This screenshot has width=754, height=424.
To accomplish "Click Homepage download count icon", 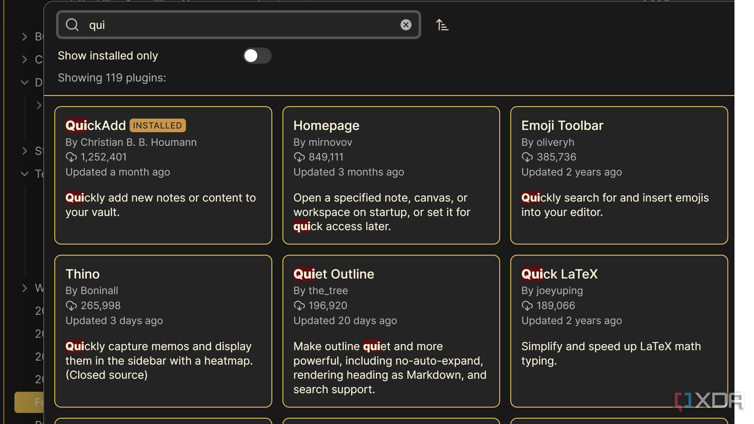I will click(299, 157).
